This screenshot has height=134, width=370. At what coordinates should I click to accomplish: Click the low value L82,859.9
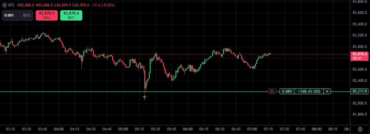coord(62,5)
